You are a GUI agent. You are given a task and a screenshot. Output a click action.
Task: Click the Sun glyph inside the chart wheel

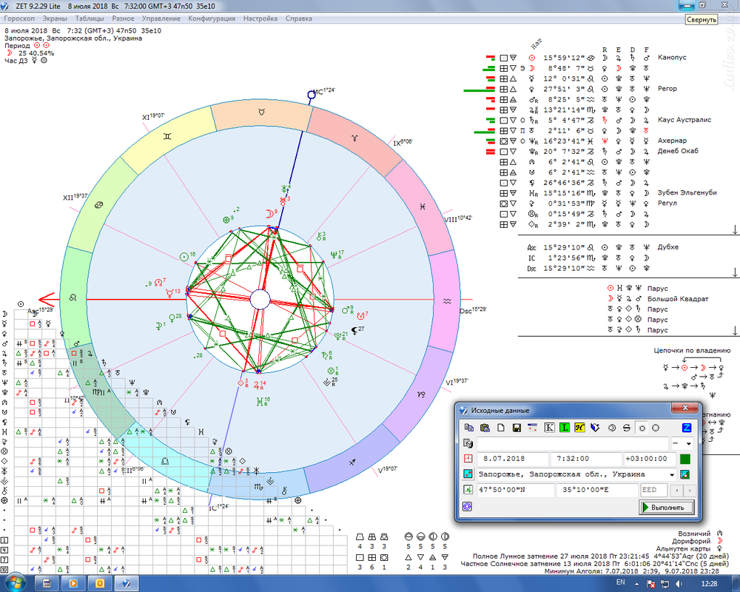coord(184,258)
